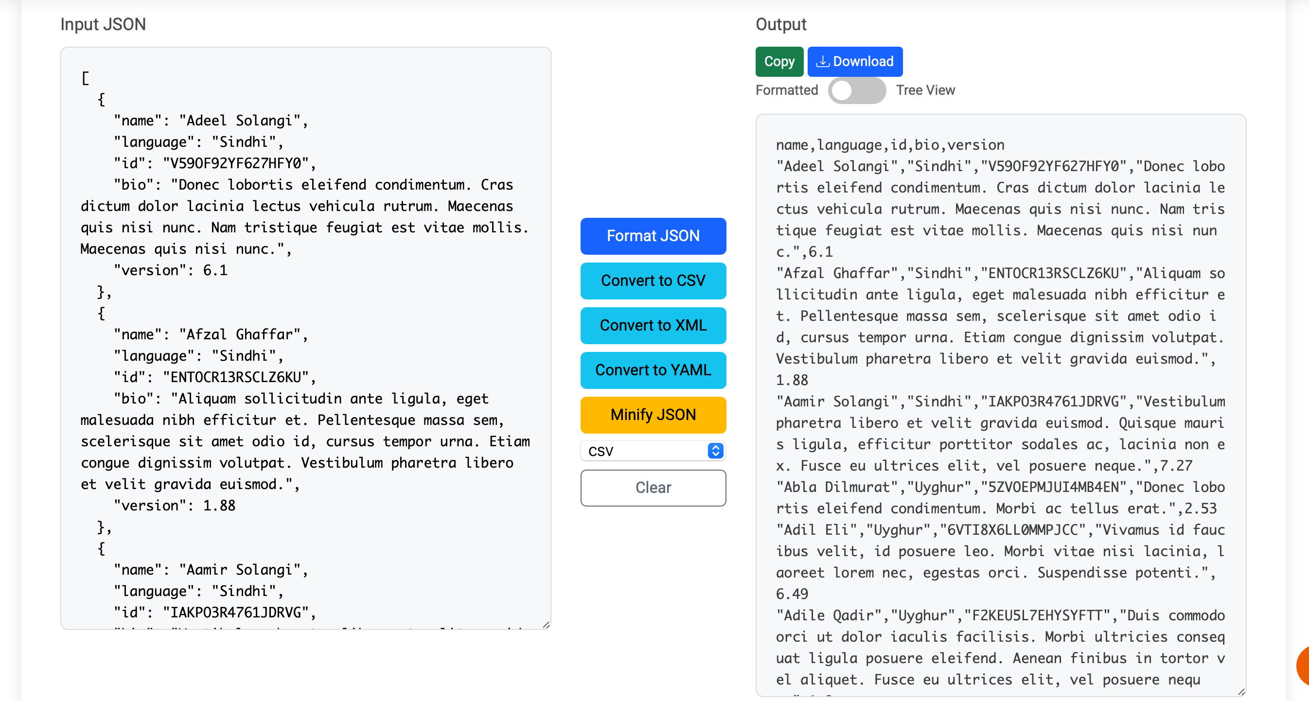Convert input to XML

pos(653,326)
